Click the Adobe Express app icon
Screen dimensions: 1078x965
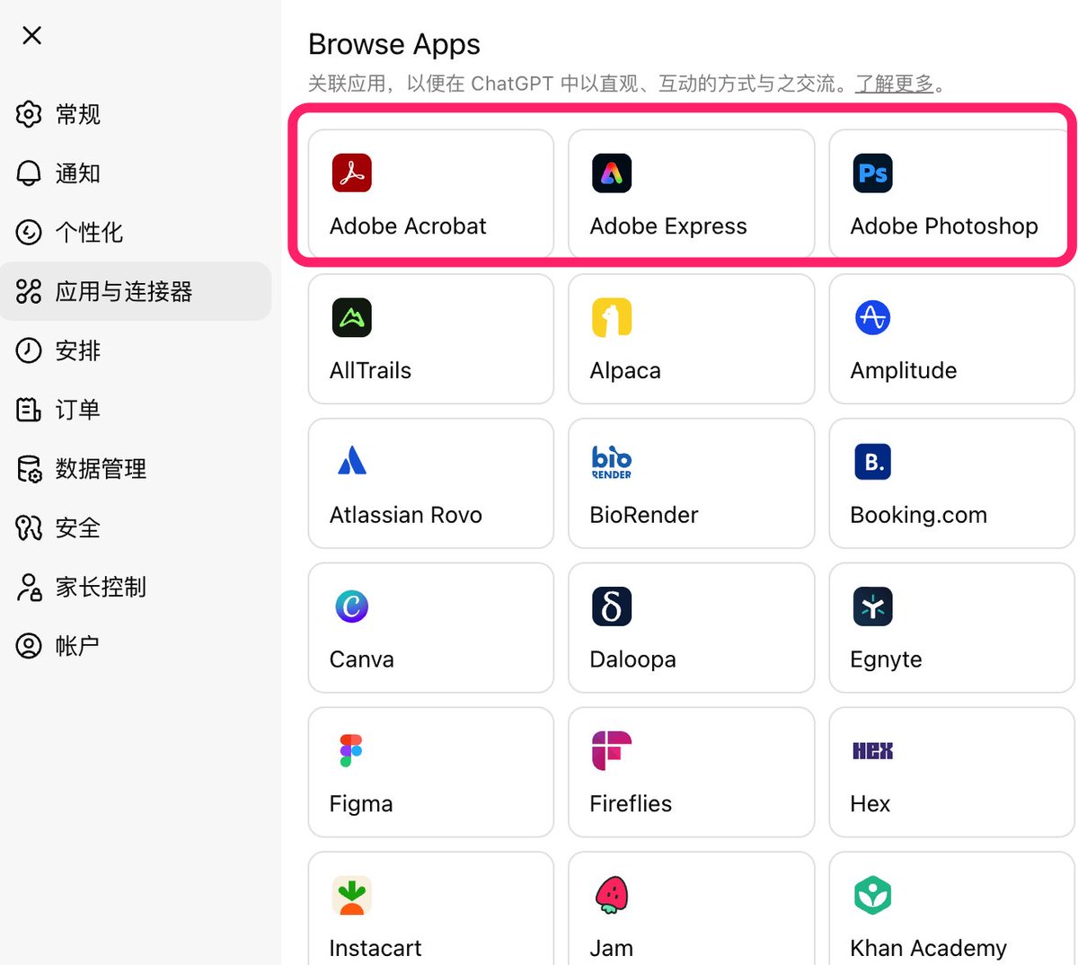pos(612,173)
